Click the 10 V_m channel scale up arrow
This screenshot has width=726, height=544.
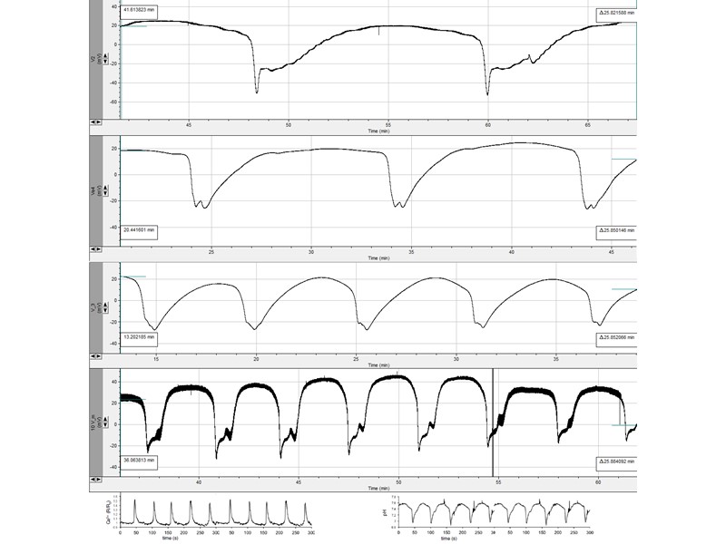coord(105,419)
